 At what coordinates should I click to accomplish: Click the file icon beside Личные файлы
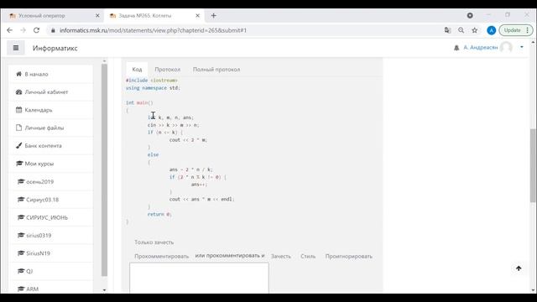coord(18,128)
